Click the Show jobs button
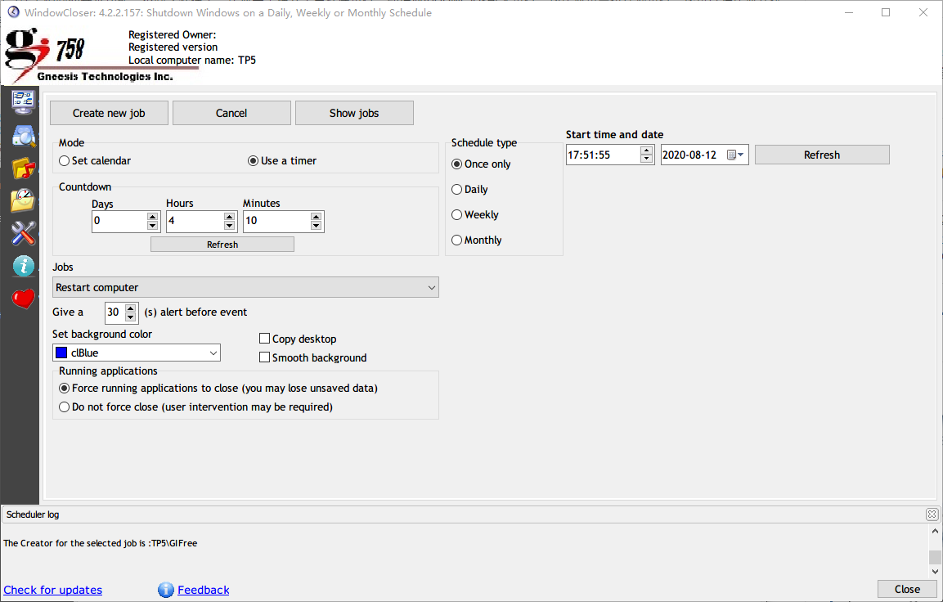Image resolution: width=943 pixels, height=602 pixels. pyautogui.click(x=354, y=113)
